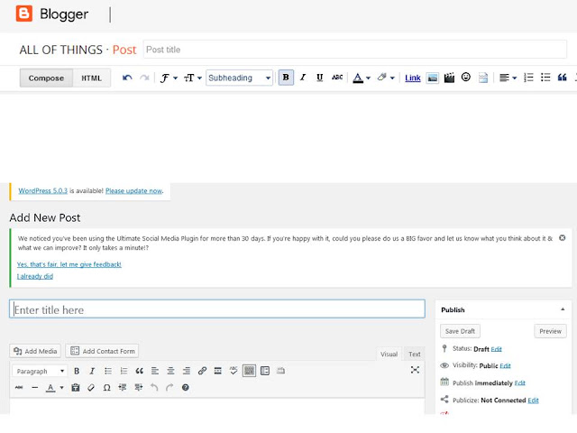Viewport: 577px width, 433px height.
Task: Click Please update now link
Action: pyautogui.click(x=134, y=190)
